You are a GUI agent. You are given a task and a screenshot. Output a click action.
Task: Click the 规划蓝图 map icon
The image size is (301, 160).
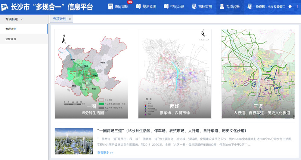(x=138, y=7)
